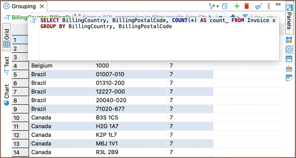Clear grouping with the broom icon

pyautogui.click(x=259, y=6)
